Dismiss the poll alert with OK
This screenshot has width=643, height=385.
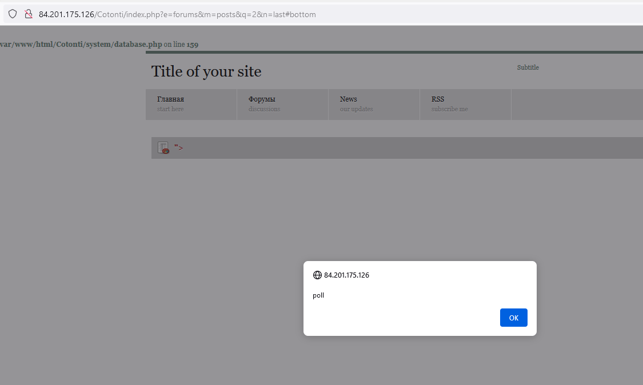513,318
